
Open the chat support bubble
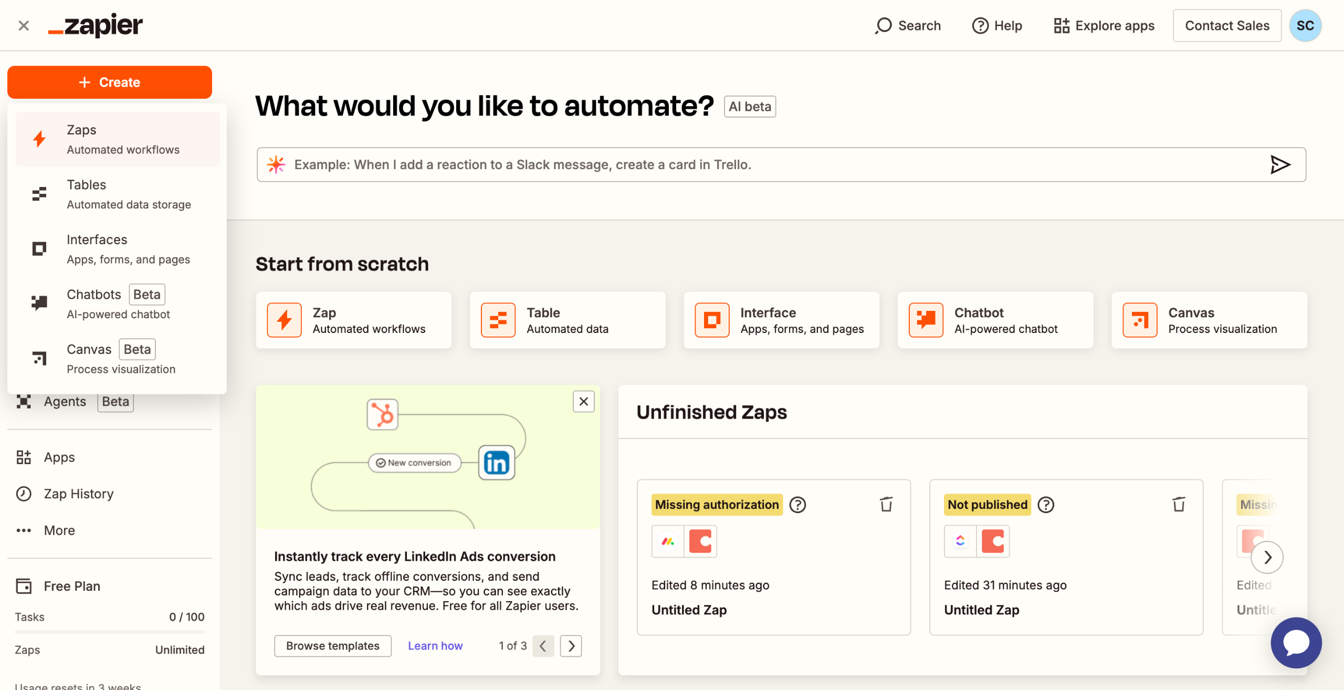[x=1295, y=642]
